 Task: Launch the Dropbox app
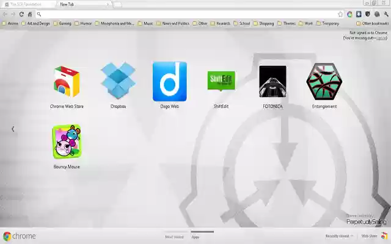pos(118,81)
